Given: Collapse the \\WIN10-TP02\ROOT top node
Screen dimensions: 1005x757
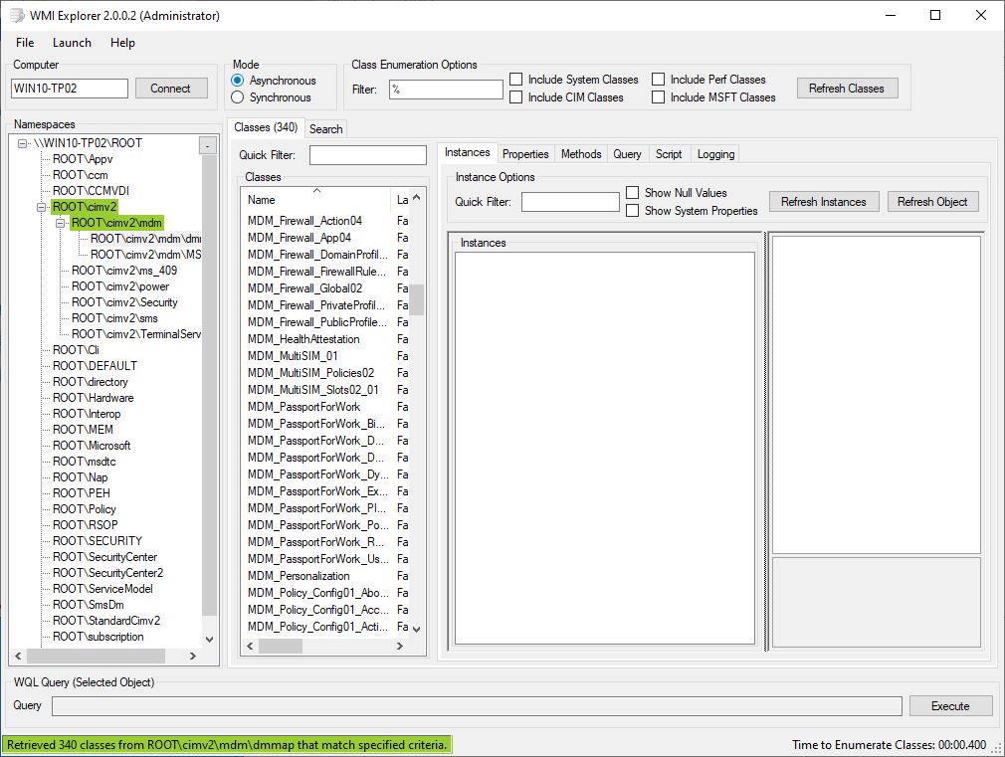Looking at the screenshot, I should tap(23, 143).
